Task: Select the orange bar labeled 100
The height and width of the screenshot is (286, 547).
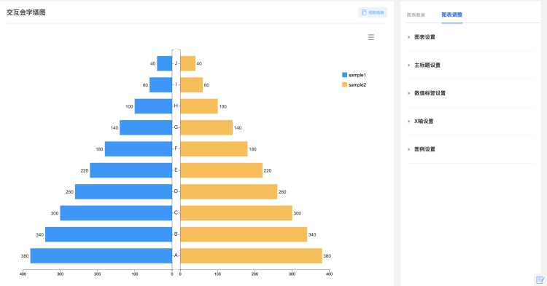Action: click(x=199, y=106)
